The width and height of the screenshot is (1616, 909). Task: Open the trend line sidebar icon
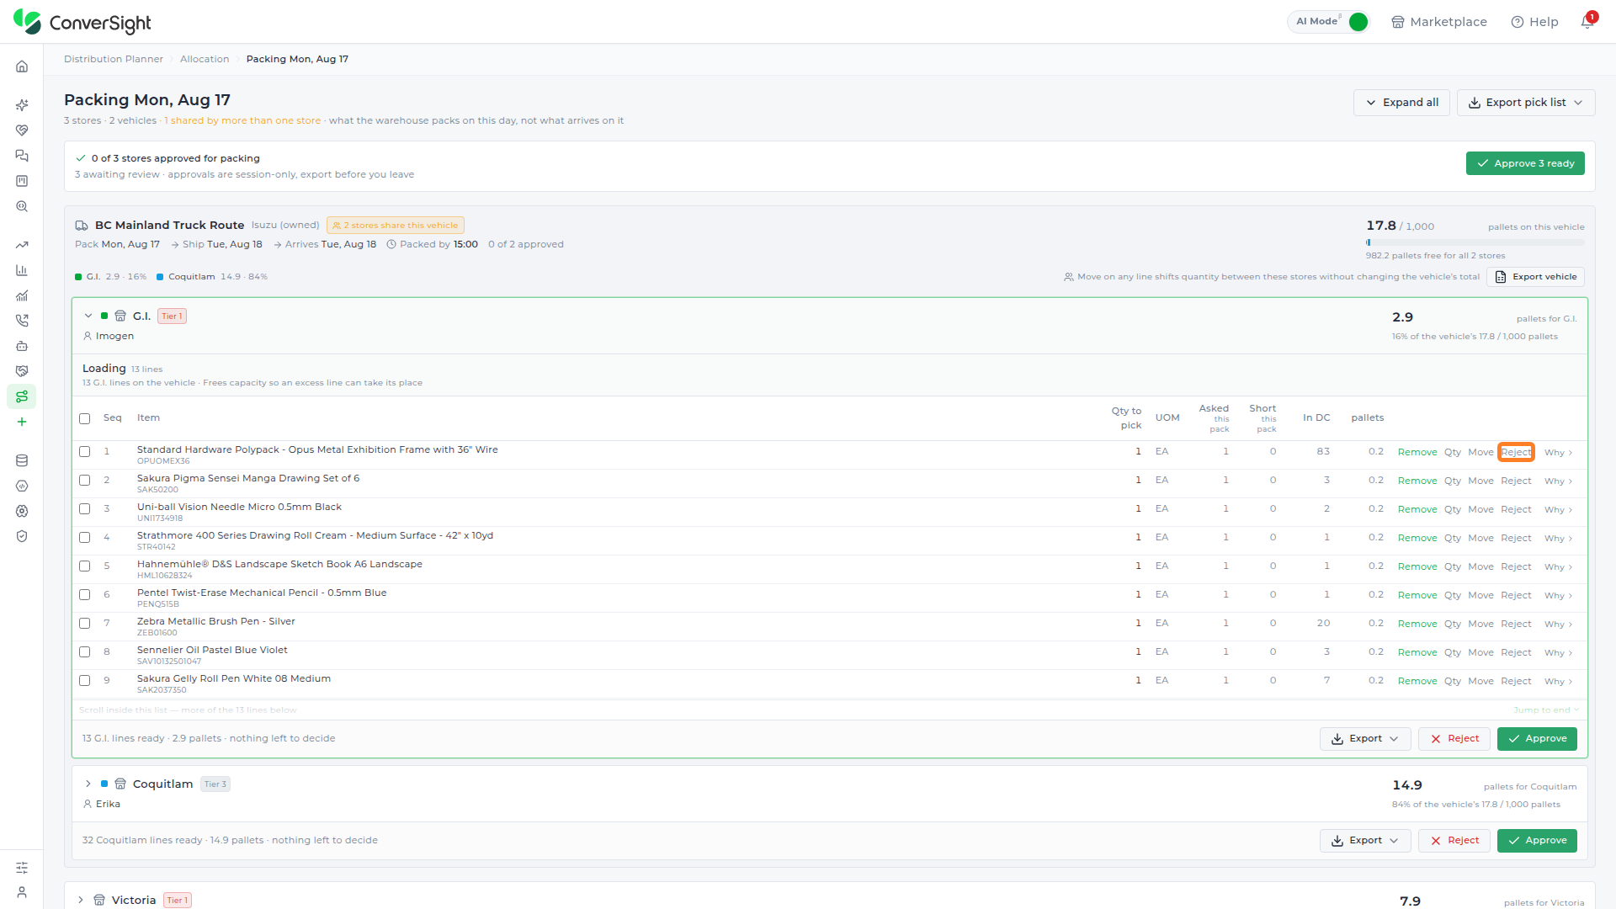tap(22, 245)
